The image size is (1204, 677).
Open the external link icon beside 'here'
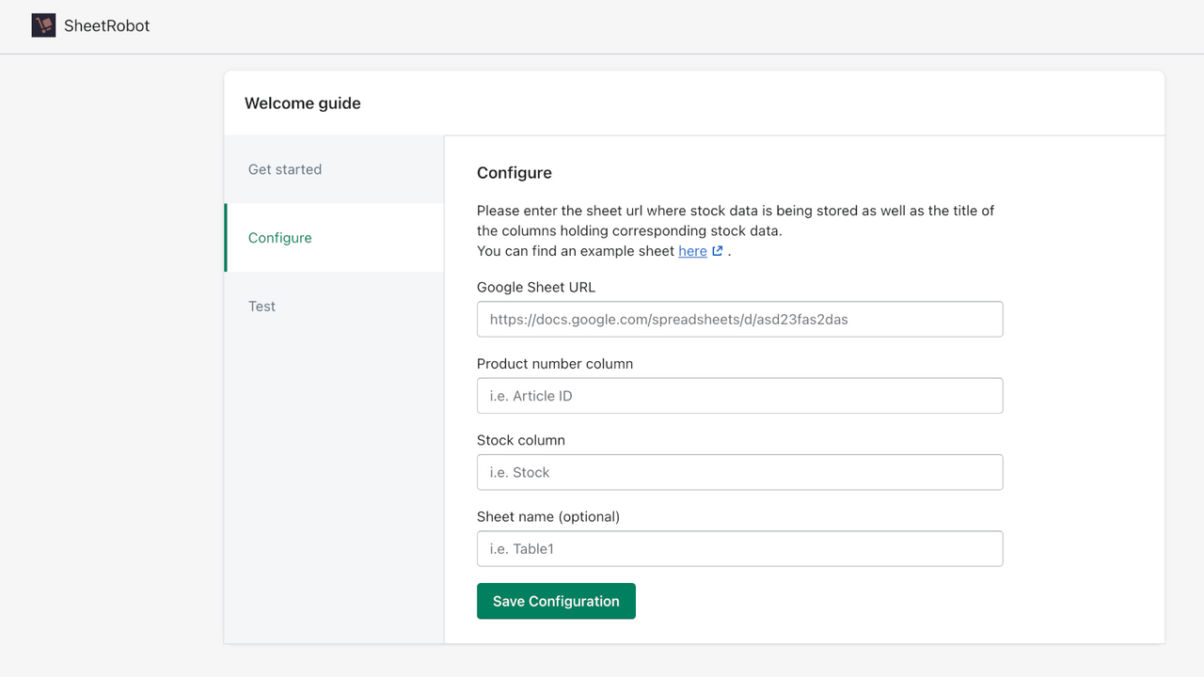[718, 251]
